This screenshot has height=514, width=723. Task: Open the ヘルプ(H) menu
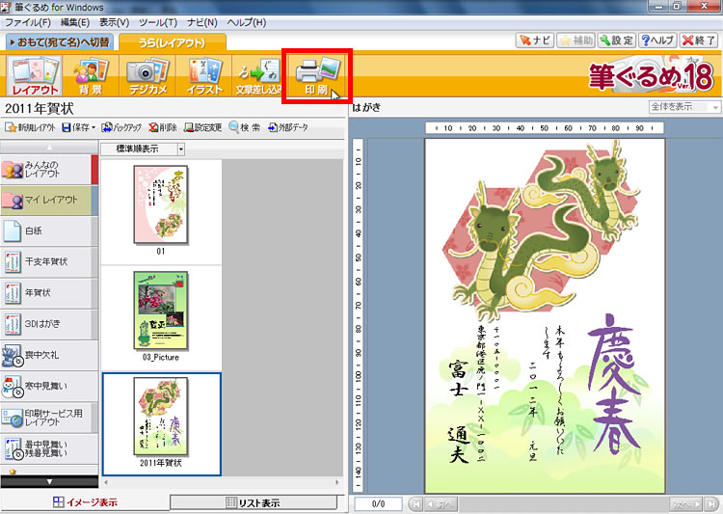pos(247,22)
